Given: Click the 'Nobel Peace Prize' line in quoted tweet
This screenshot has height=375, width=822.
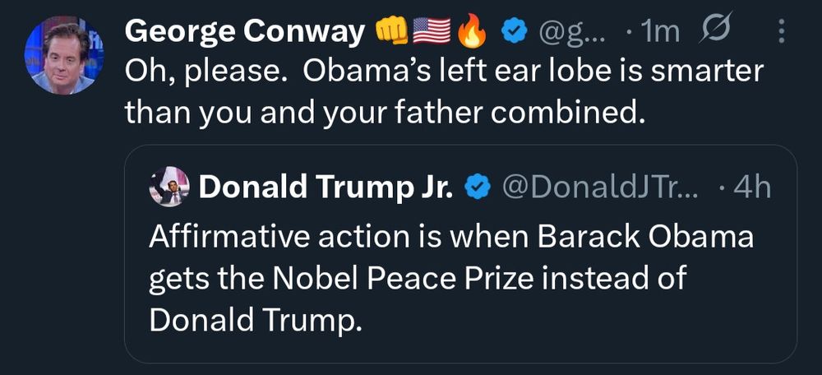Looking at the screenshot, I should [418, 277].
